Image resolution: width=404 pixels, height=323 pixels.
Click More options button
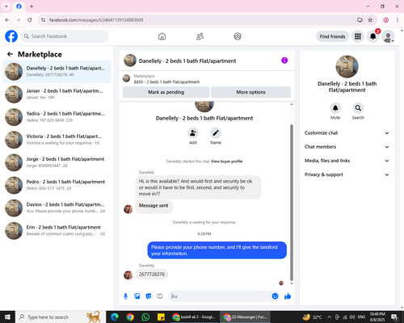[x=250, y=92]
